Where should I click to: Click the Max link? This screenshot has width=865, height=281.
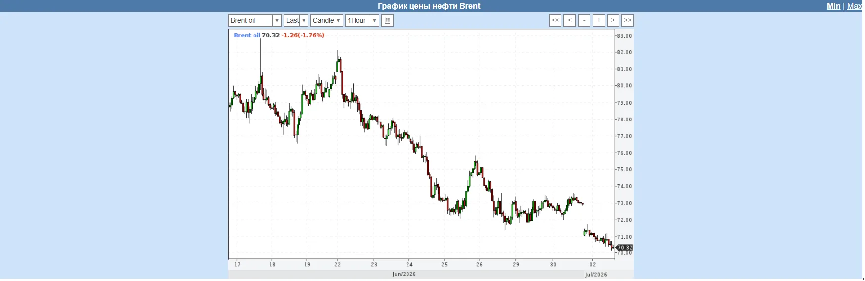[854, 6]
